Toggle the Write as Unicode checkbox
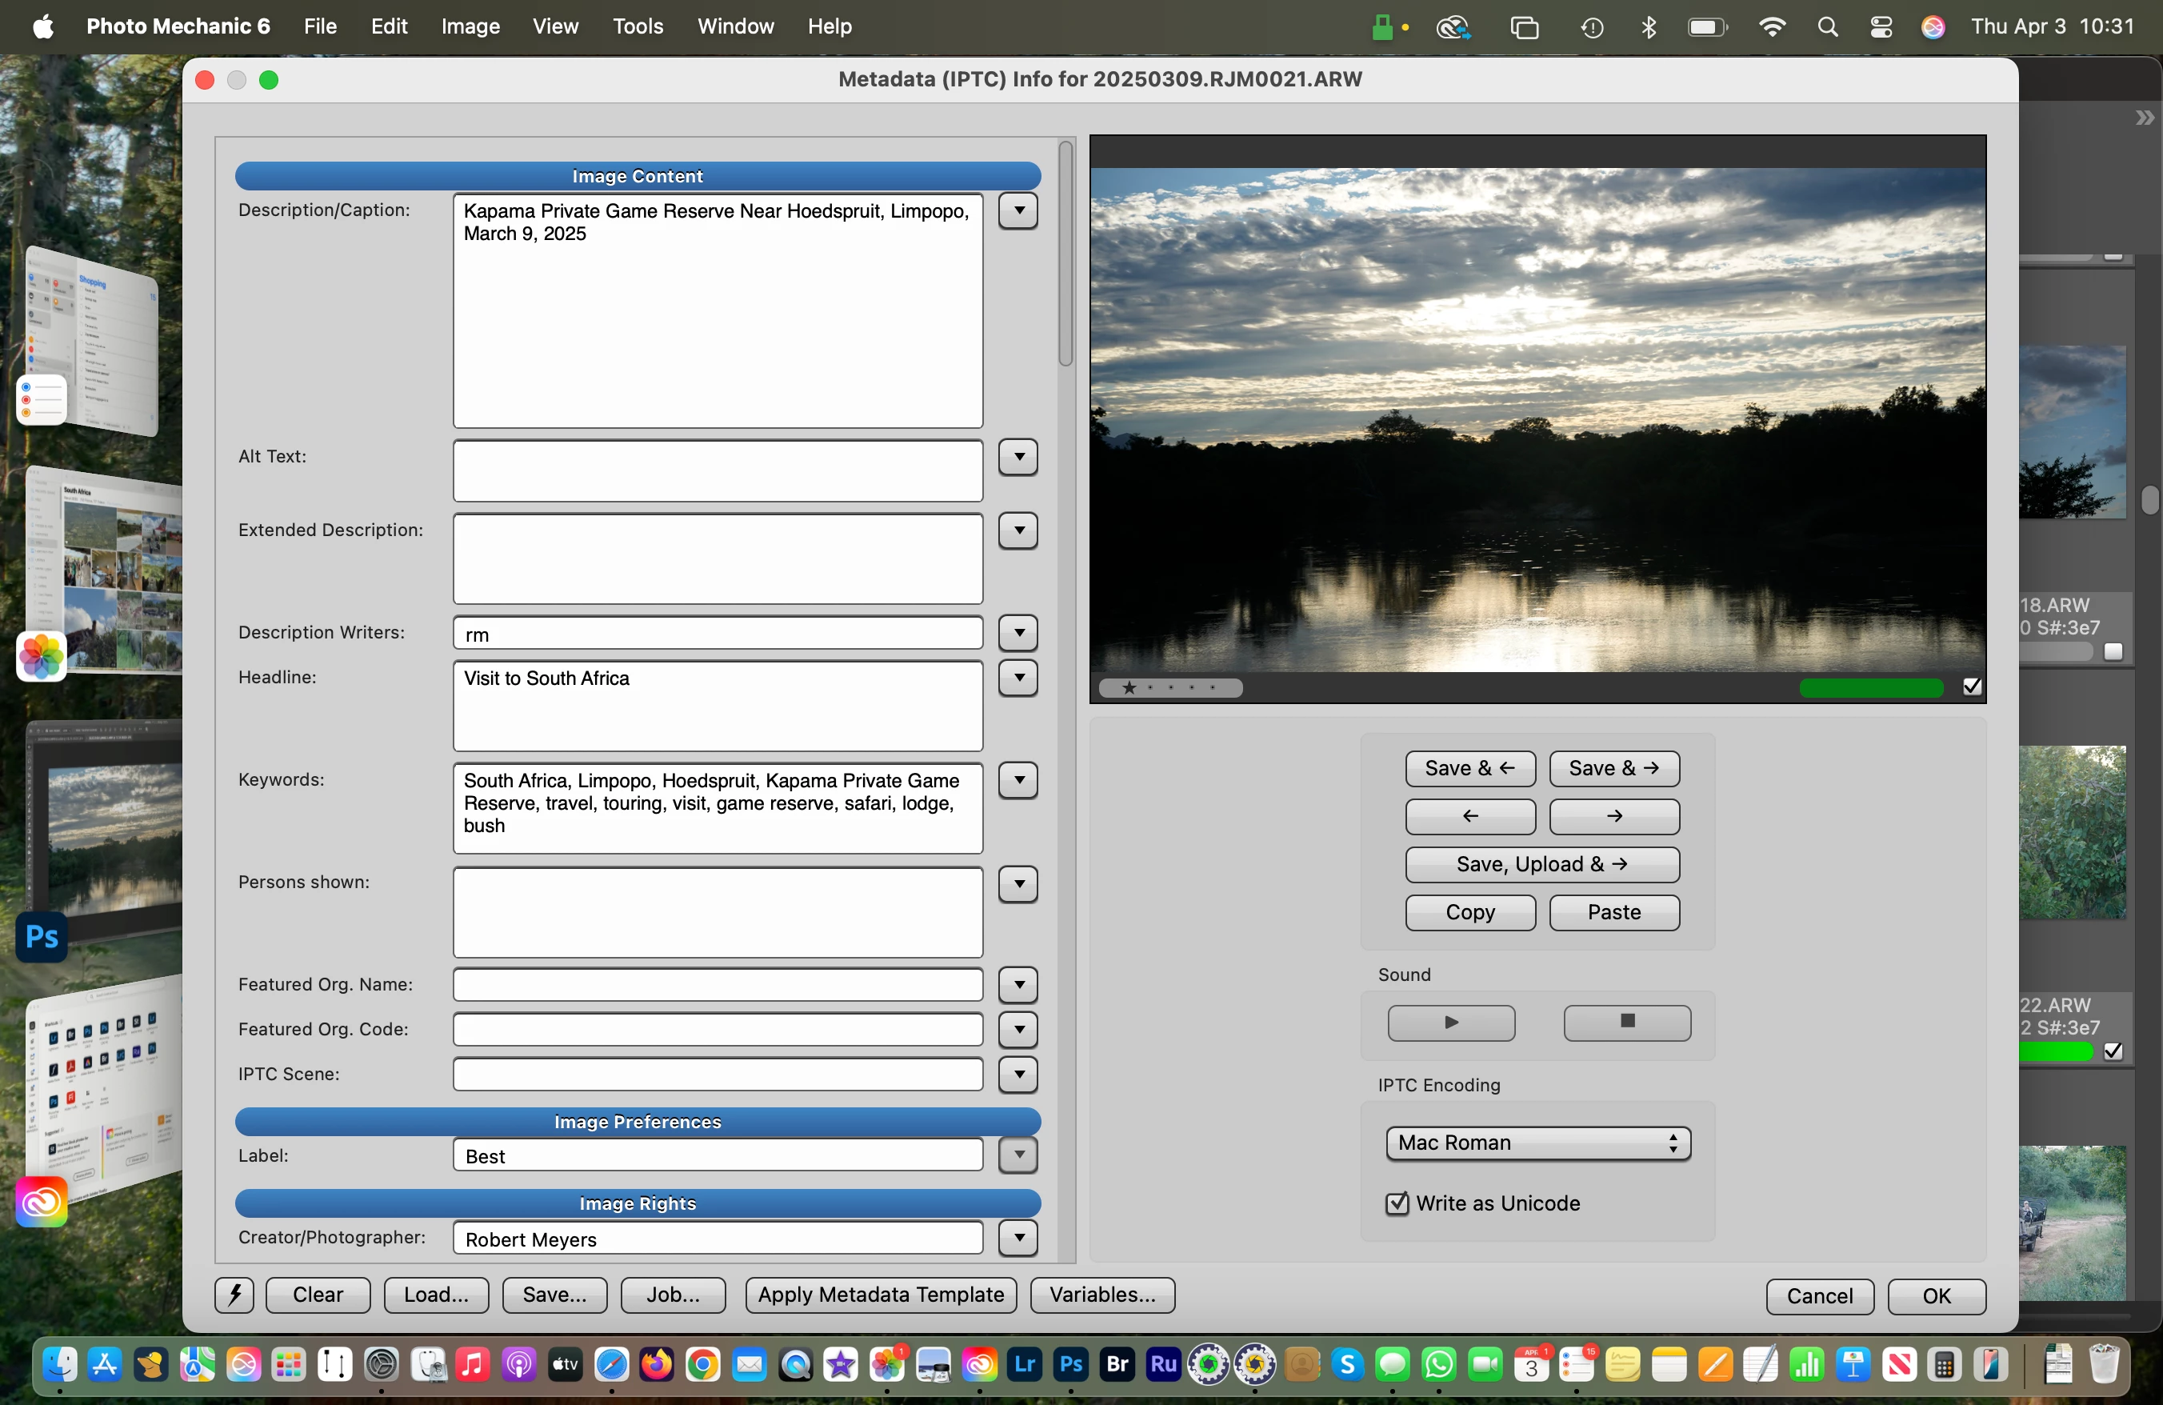Image resolution: width=2163 pixels, height=1405 pixels. pos(1397,1203)
